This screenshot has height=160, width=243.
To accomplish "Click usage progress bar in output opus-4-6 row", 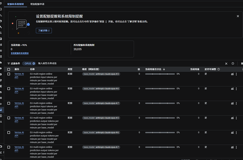I will pyautogui.click(x=160, y=132).
